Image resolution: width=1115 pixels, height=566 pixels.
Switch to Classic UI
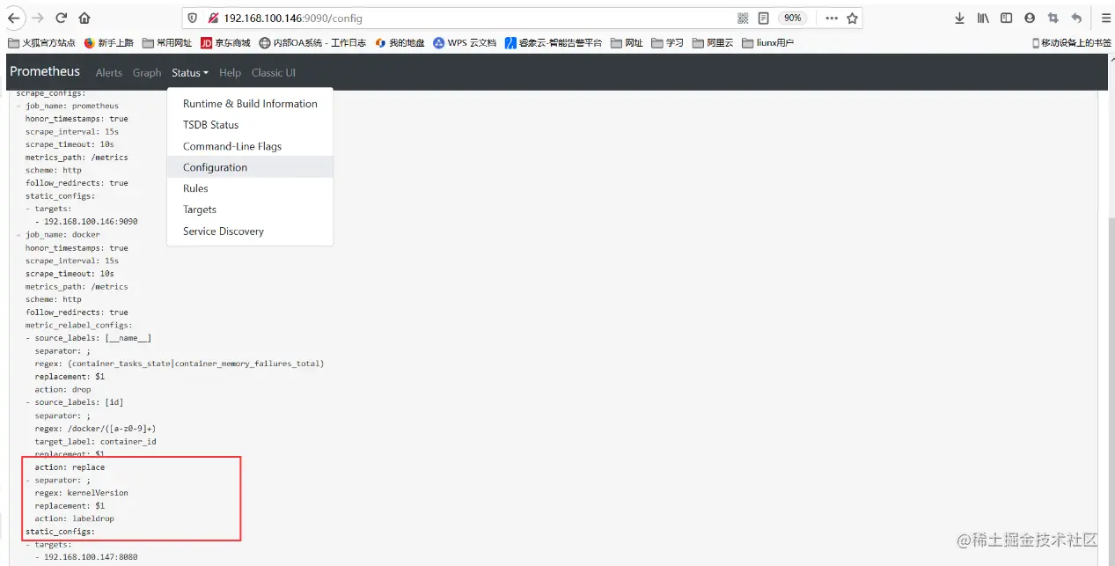pyautogui.click(x=274, y=73)
